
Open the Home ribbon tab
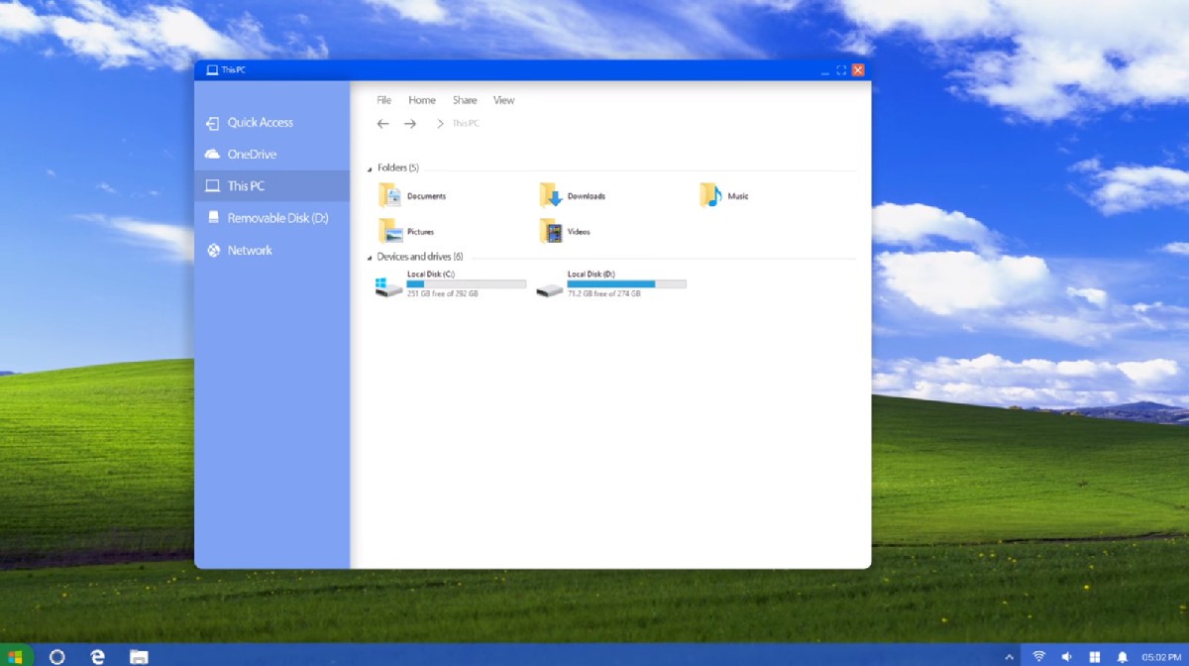coord(422,99)
